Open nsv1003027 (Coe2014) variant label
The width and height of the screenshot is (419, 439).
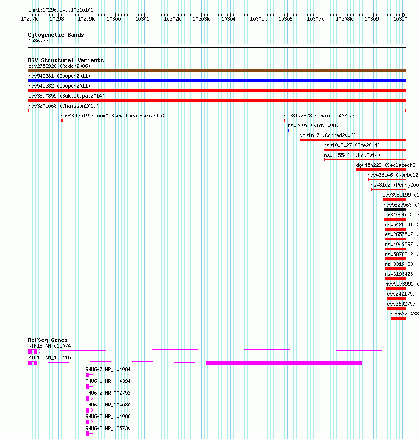coord(352,145)
